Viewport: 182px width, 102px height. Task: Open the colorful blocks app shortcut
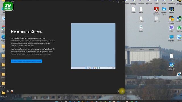point(171,20)
